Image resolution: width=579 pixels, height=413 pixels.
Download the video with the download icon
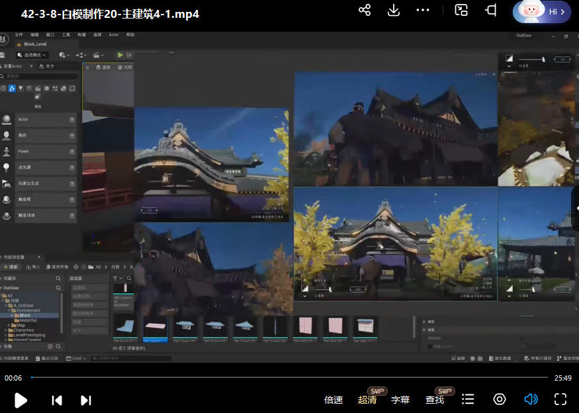click(x=393, y=11)
